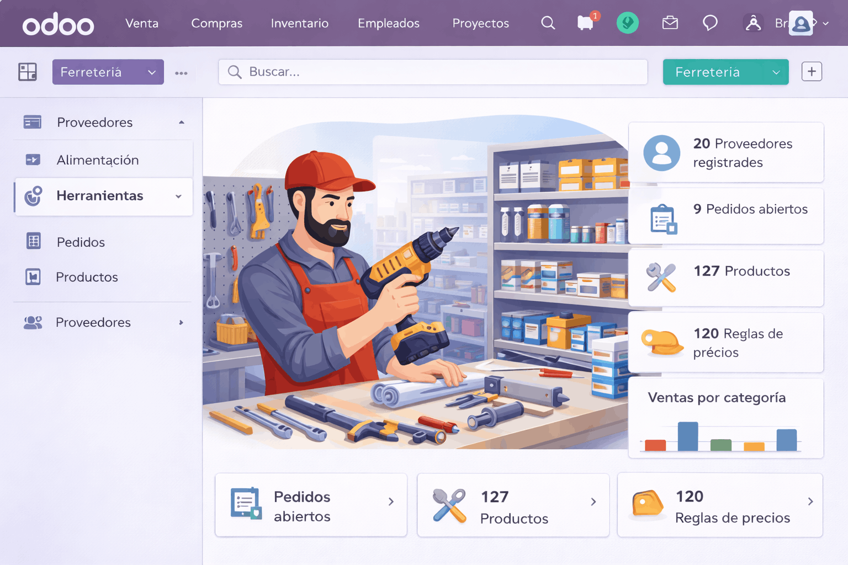The width and height of the screenshot is (848, 565).
Task: Open the Compras menu
Action: click(x=216, y=23)
